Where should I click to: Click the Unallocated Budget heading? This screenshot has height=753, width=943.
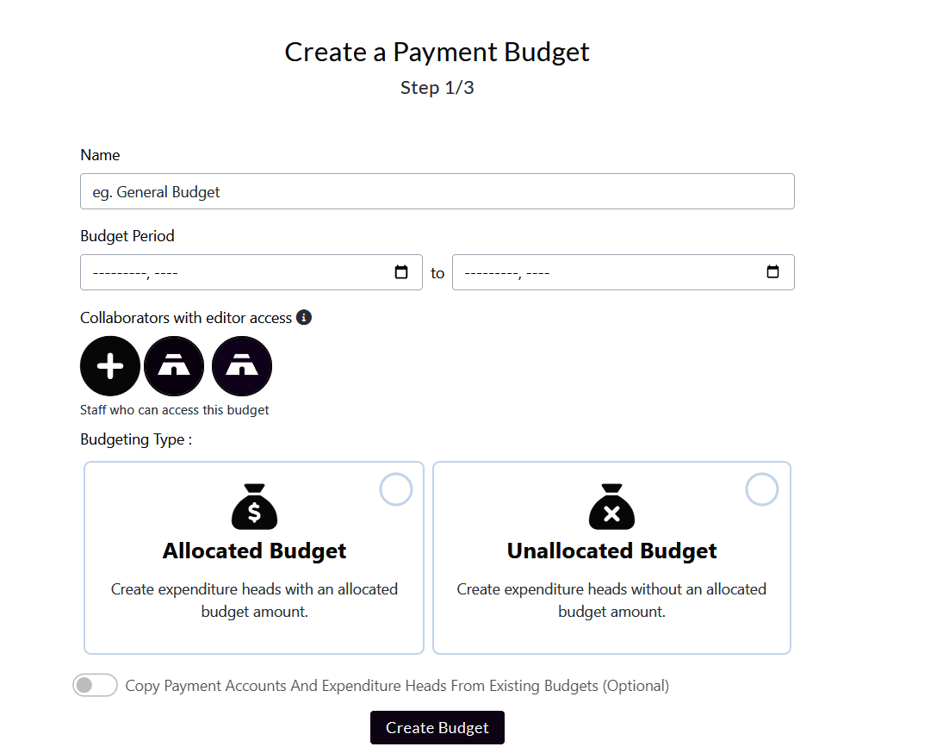pyautogui.click(x=611, y=551)
